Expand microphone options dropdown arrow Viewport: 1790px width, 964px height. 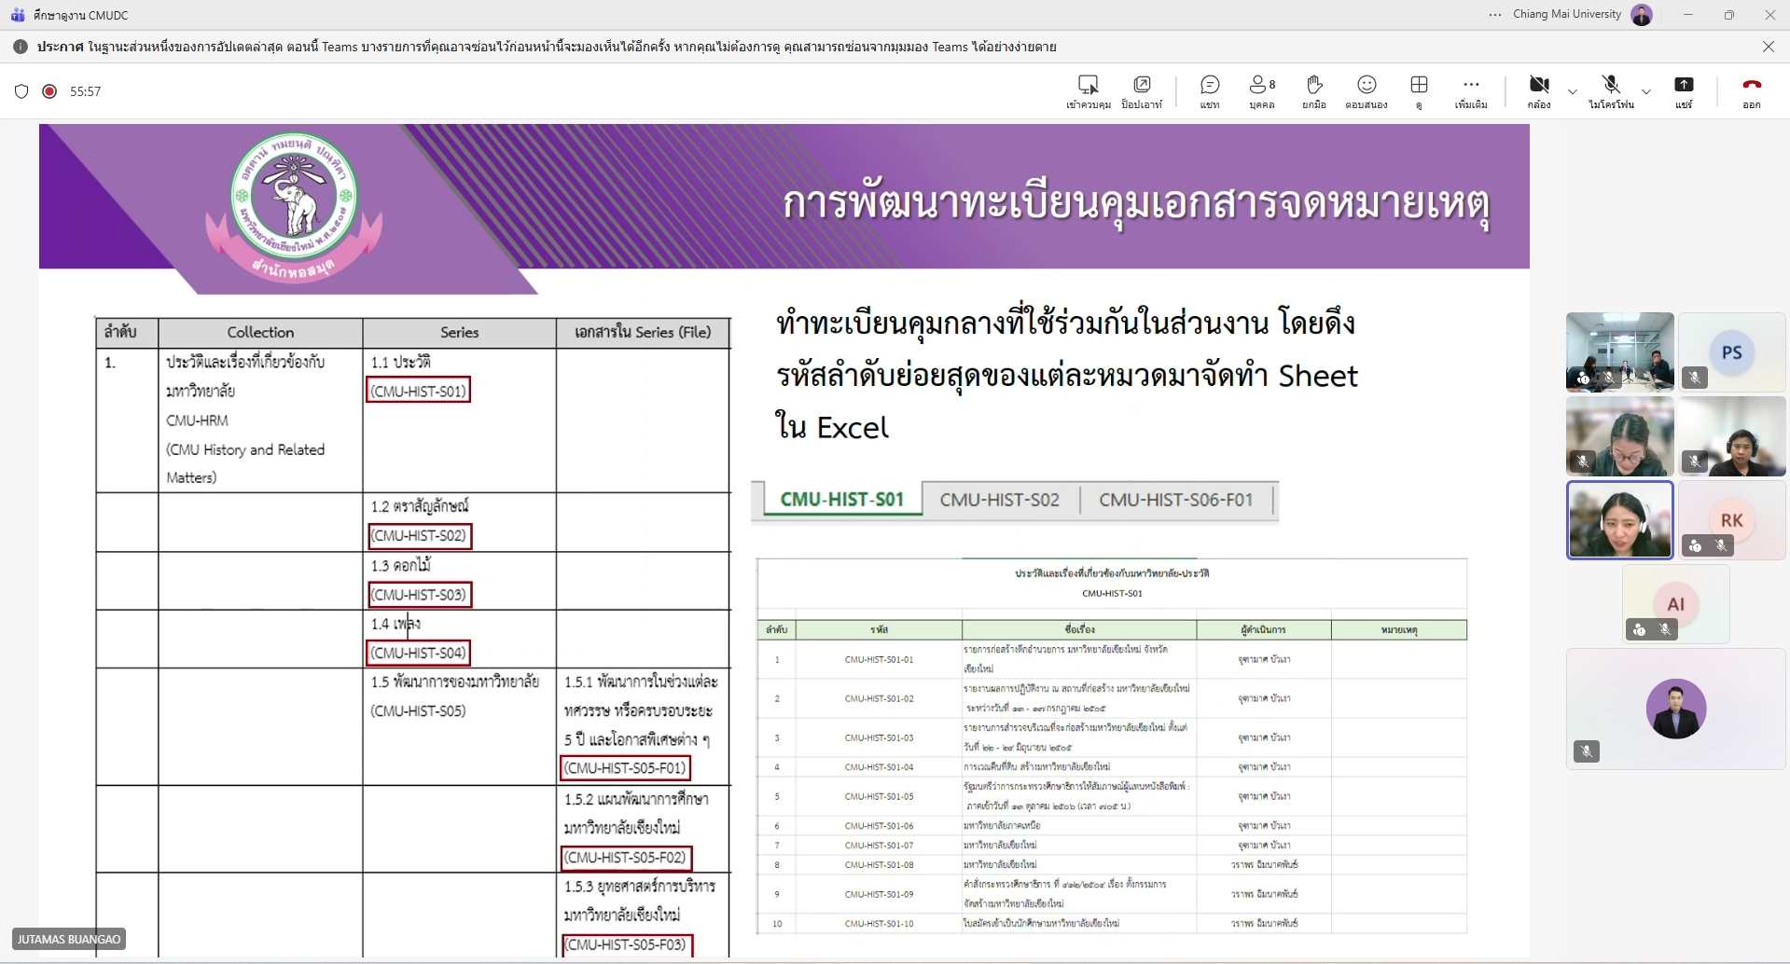1646,91
